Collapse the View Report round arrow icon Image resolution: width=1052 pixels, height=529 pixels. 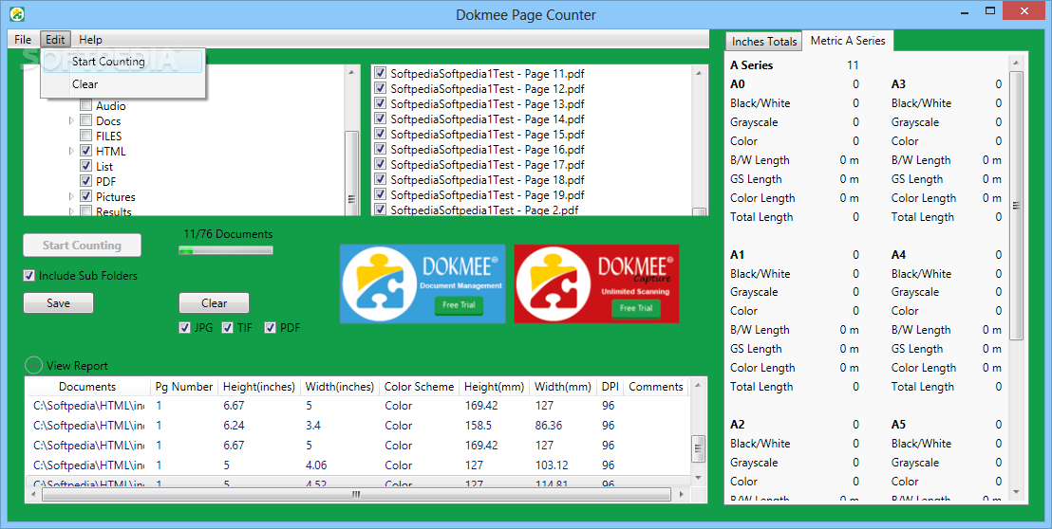pos(33,365)
